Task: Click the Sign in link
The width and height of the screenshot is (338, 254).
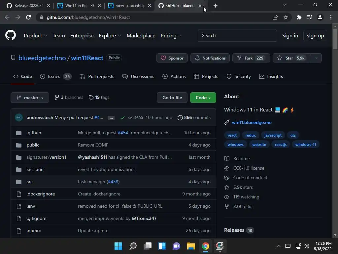Action: pyautogui.click(x=290, y=36)
